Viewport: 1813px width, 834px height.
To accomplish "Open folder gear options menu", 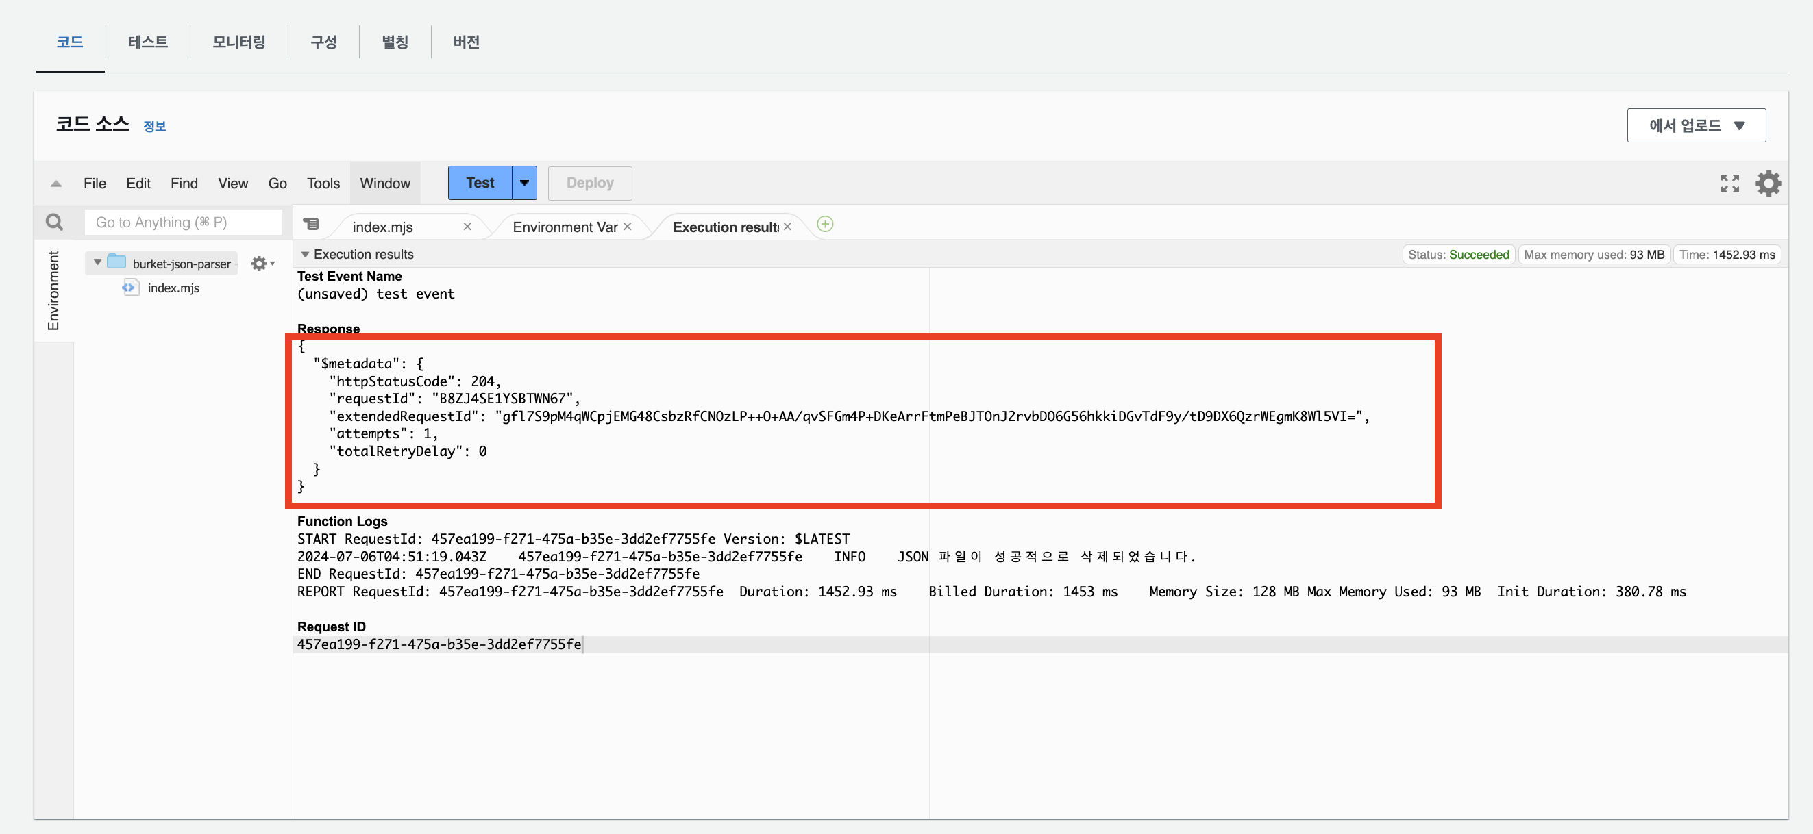I will pyautogui.click(x=262, y=264).
